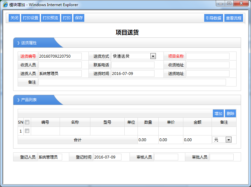This screenshot has width=251, height=187.
Task: Check the checkbox in product row 1
Action: [27, 131]
